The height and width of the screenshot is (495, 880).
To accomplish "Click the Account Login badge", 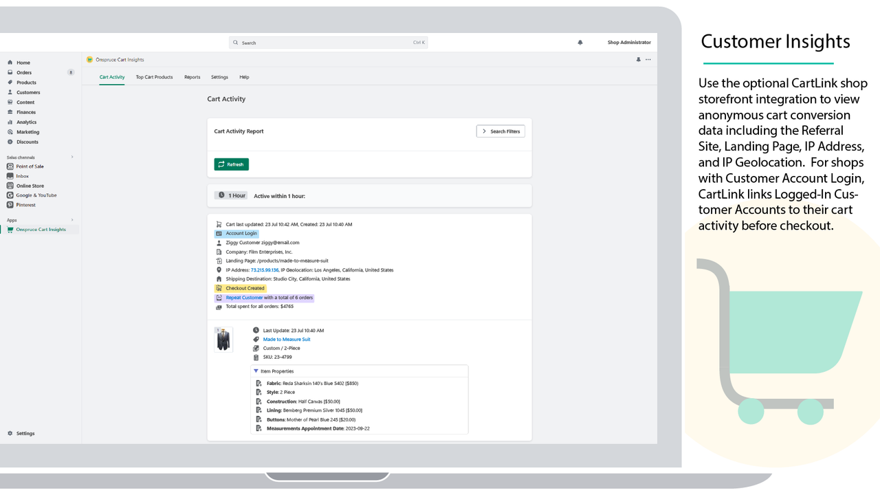I will [x=236, y=234].
